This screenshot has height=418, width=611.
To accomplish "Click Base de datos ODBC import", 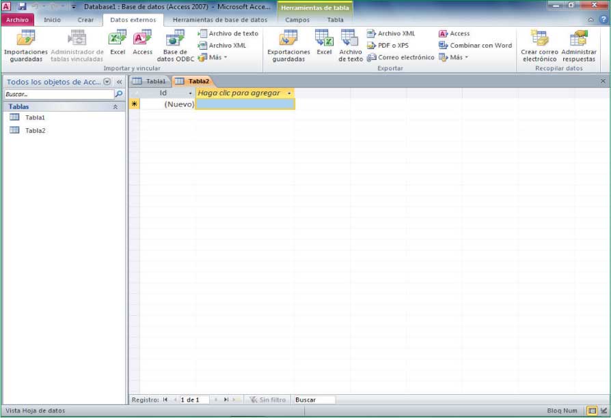I will click(x=176, y=46).
